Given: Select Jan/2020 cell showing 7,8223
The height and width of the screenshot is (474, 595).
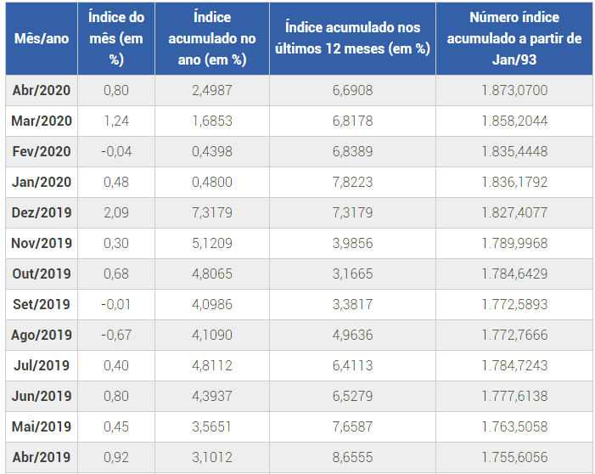Looking at the screenshot, I should [x=351, y=182].
